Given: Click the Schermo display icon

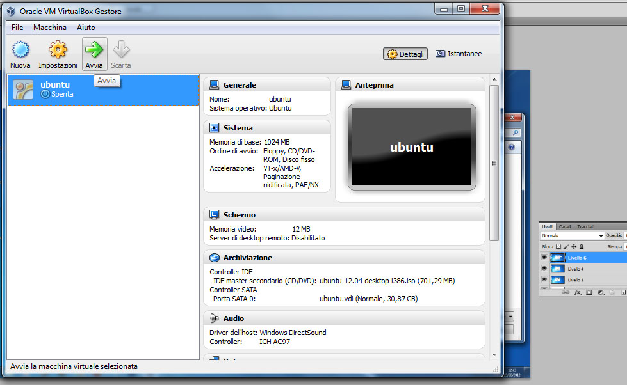Looking at the screenshot, I should pos(215,214).
